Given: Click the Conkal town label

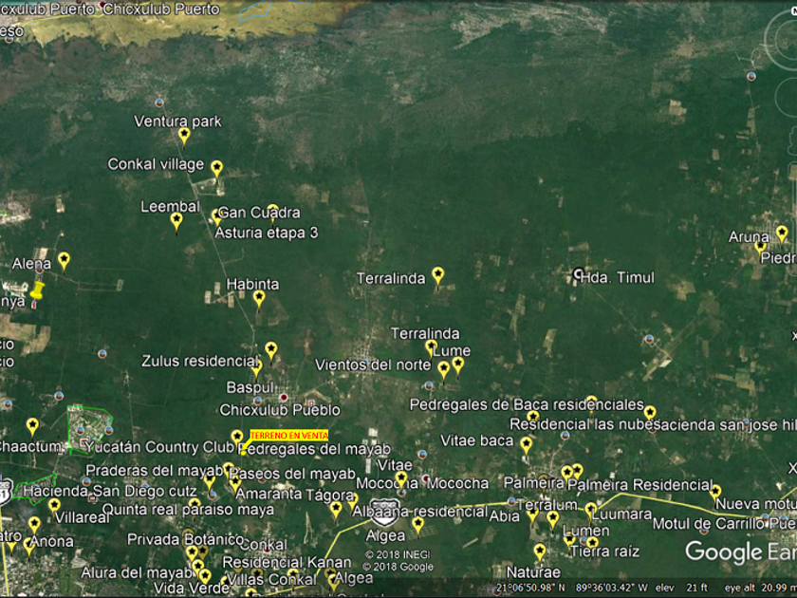Looking at the screenshot, I should pos(263,545).
